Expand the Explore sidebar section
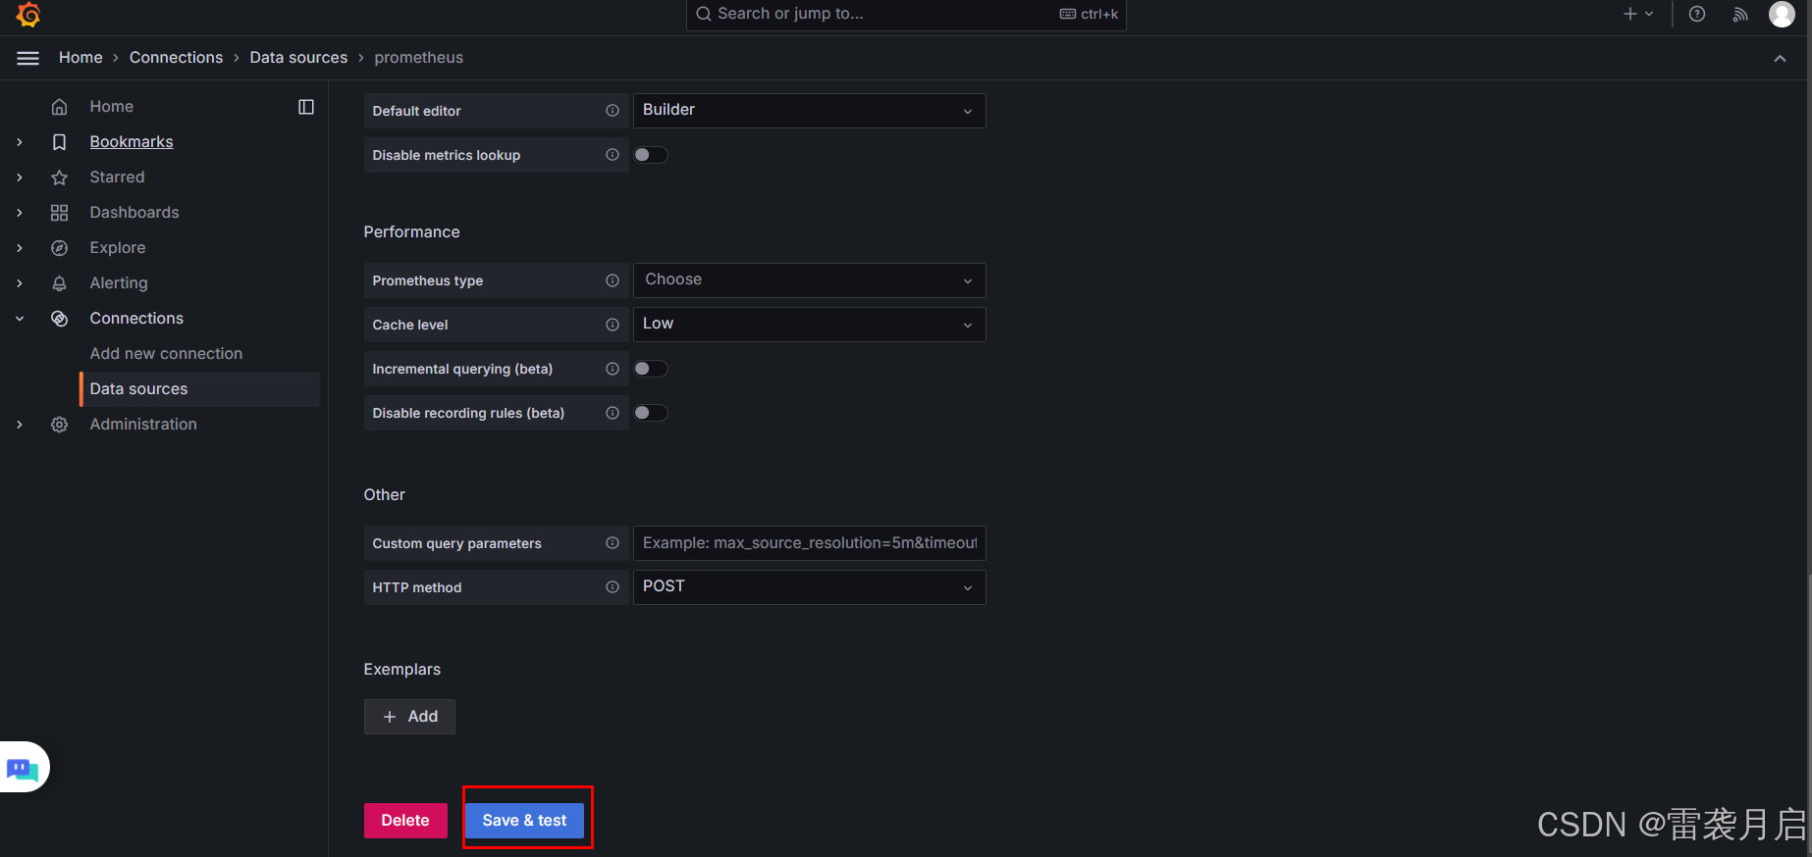Screen dimensions: 1812x857 (20, 248)
